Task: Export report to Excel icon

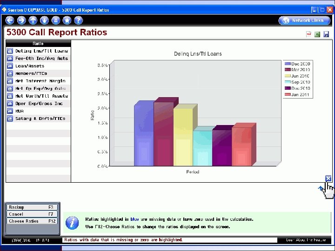Action: point(317,34)
